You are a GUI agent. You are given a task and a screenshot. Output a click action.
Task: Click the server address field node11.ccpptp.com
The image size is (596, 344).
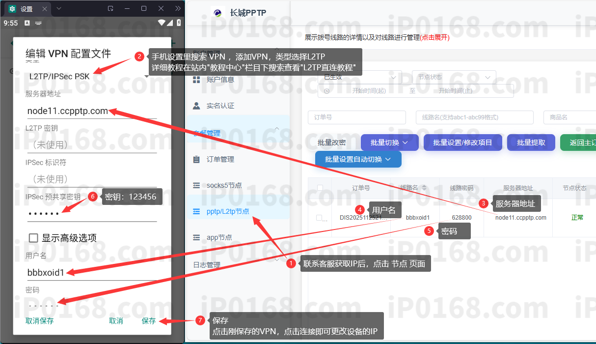tap(91, 111)
